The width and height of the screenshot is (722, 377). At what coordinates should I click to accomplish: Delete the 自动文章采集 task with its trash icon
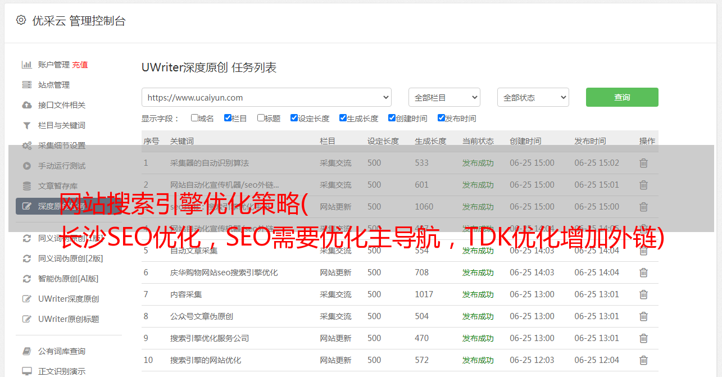pyautogui.click(x=644, y=251)
